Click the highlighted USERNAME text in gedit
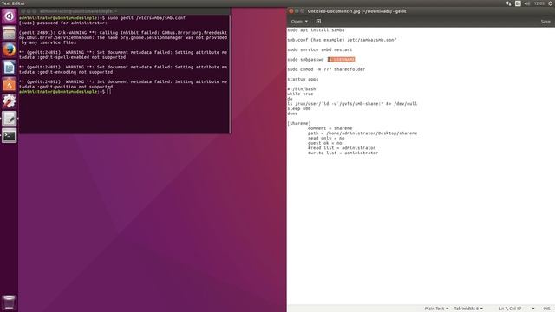 click(341, 60)
